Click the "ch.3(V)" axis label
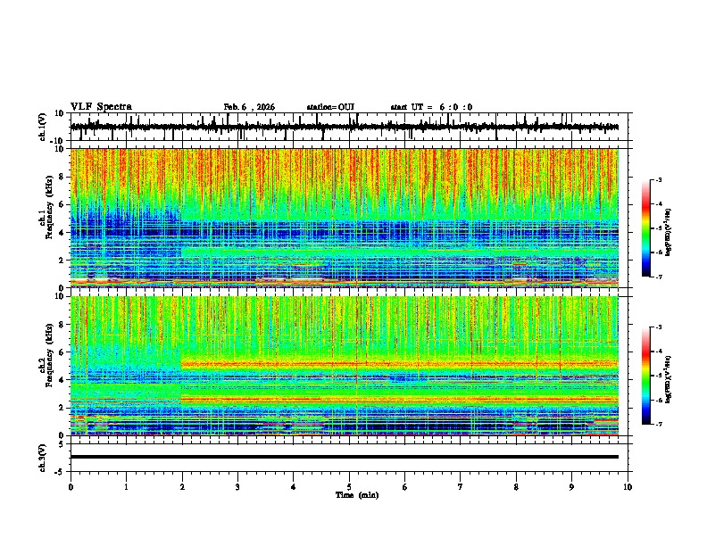The width and height of the screenshot is (707, 546). tap(43, 458)
